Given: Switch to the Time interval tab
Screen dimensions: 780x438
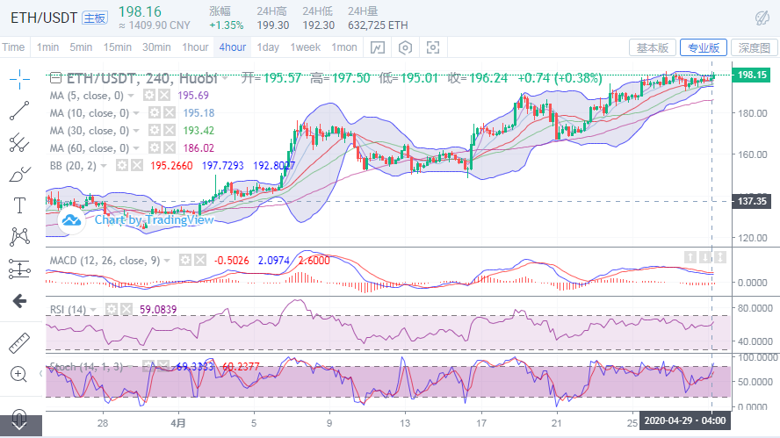Looking at the screenshot, I should (x=13, y=47).
